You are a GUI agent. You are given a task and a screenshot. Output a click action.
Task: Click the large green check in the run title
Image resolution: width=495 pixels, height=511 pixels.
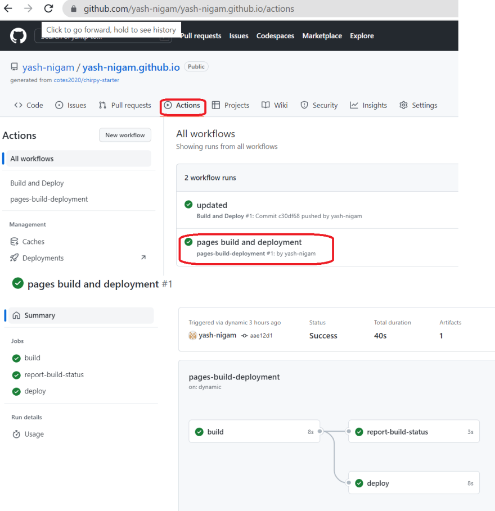pos(18,283)
